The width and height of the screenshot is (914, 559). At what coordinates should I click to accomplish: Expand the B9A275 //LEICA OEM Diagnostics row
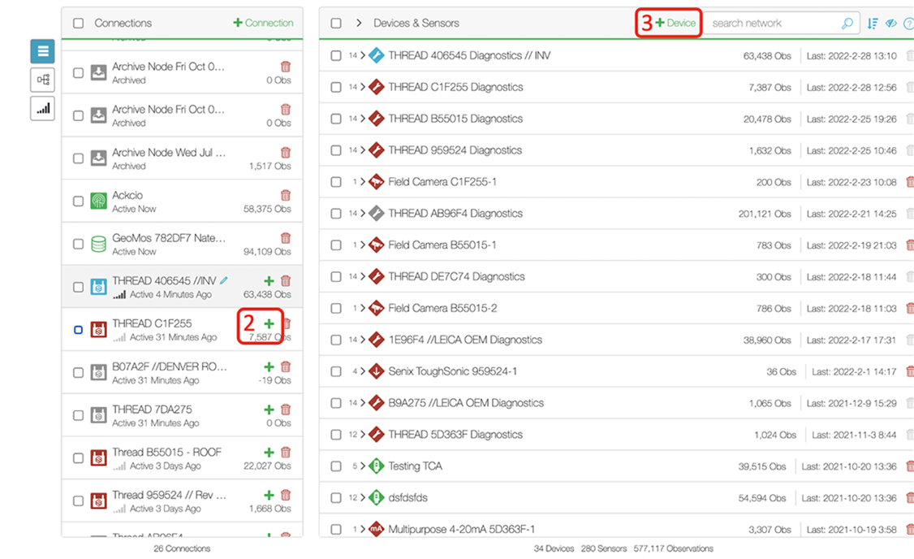(363, 403)
